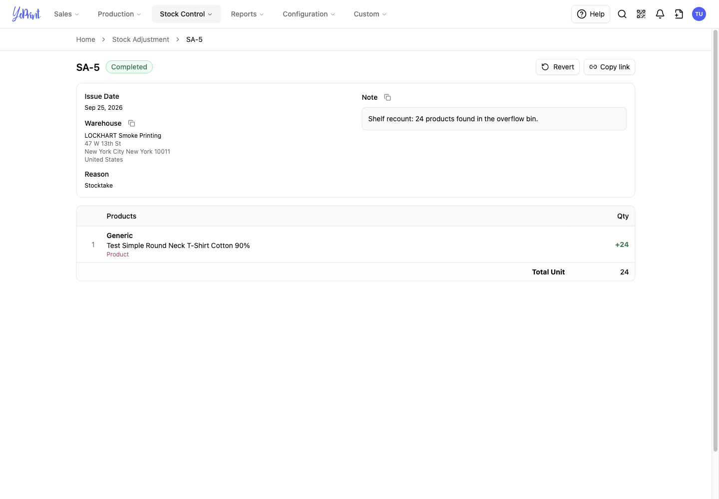Click the document import icon in header

click(x=679, y=14)
